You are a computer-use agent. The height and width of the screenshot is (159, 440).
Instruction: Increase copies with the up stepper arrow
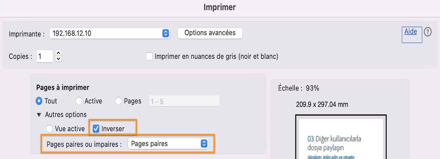tap(59, 53)
